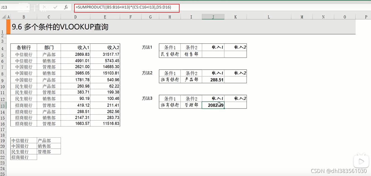The height and width of the screenshot is (176, 371).
Task: Select cell with value 100.46
Action: [105, 99]
